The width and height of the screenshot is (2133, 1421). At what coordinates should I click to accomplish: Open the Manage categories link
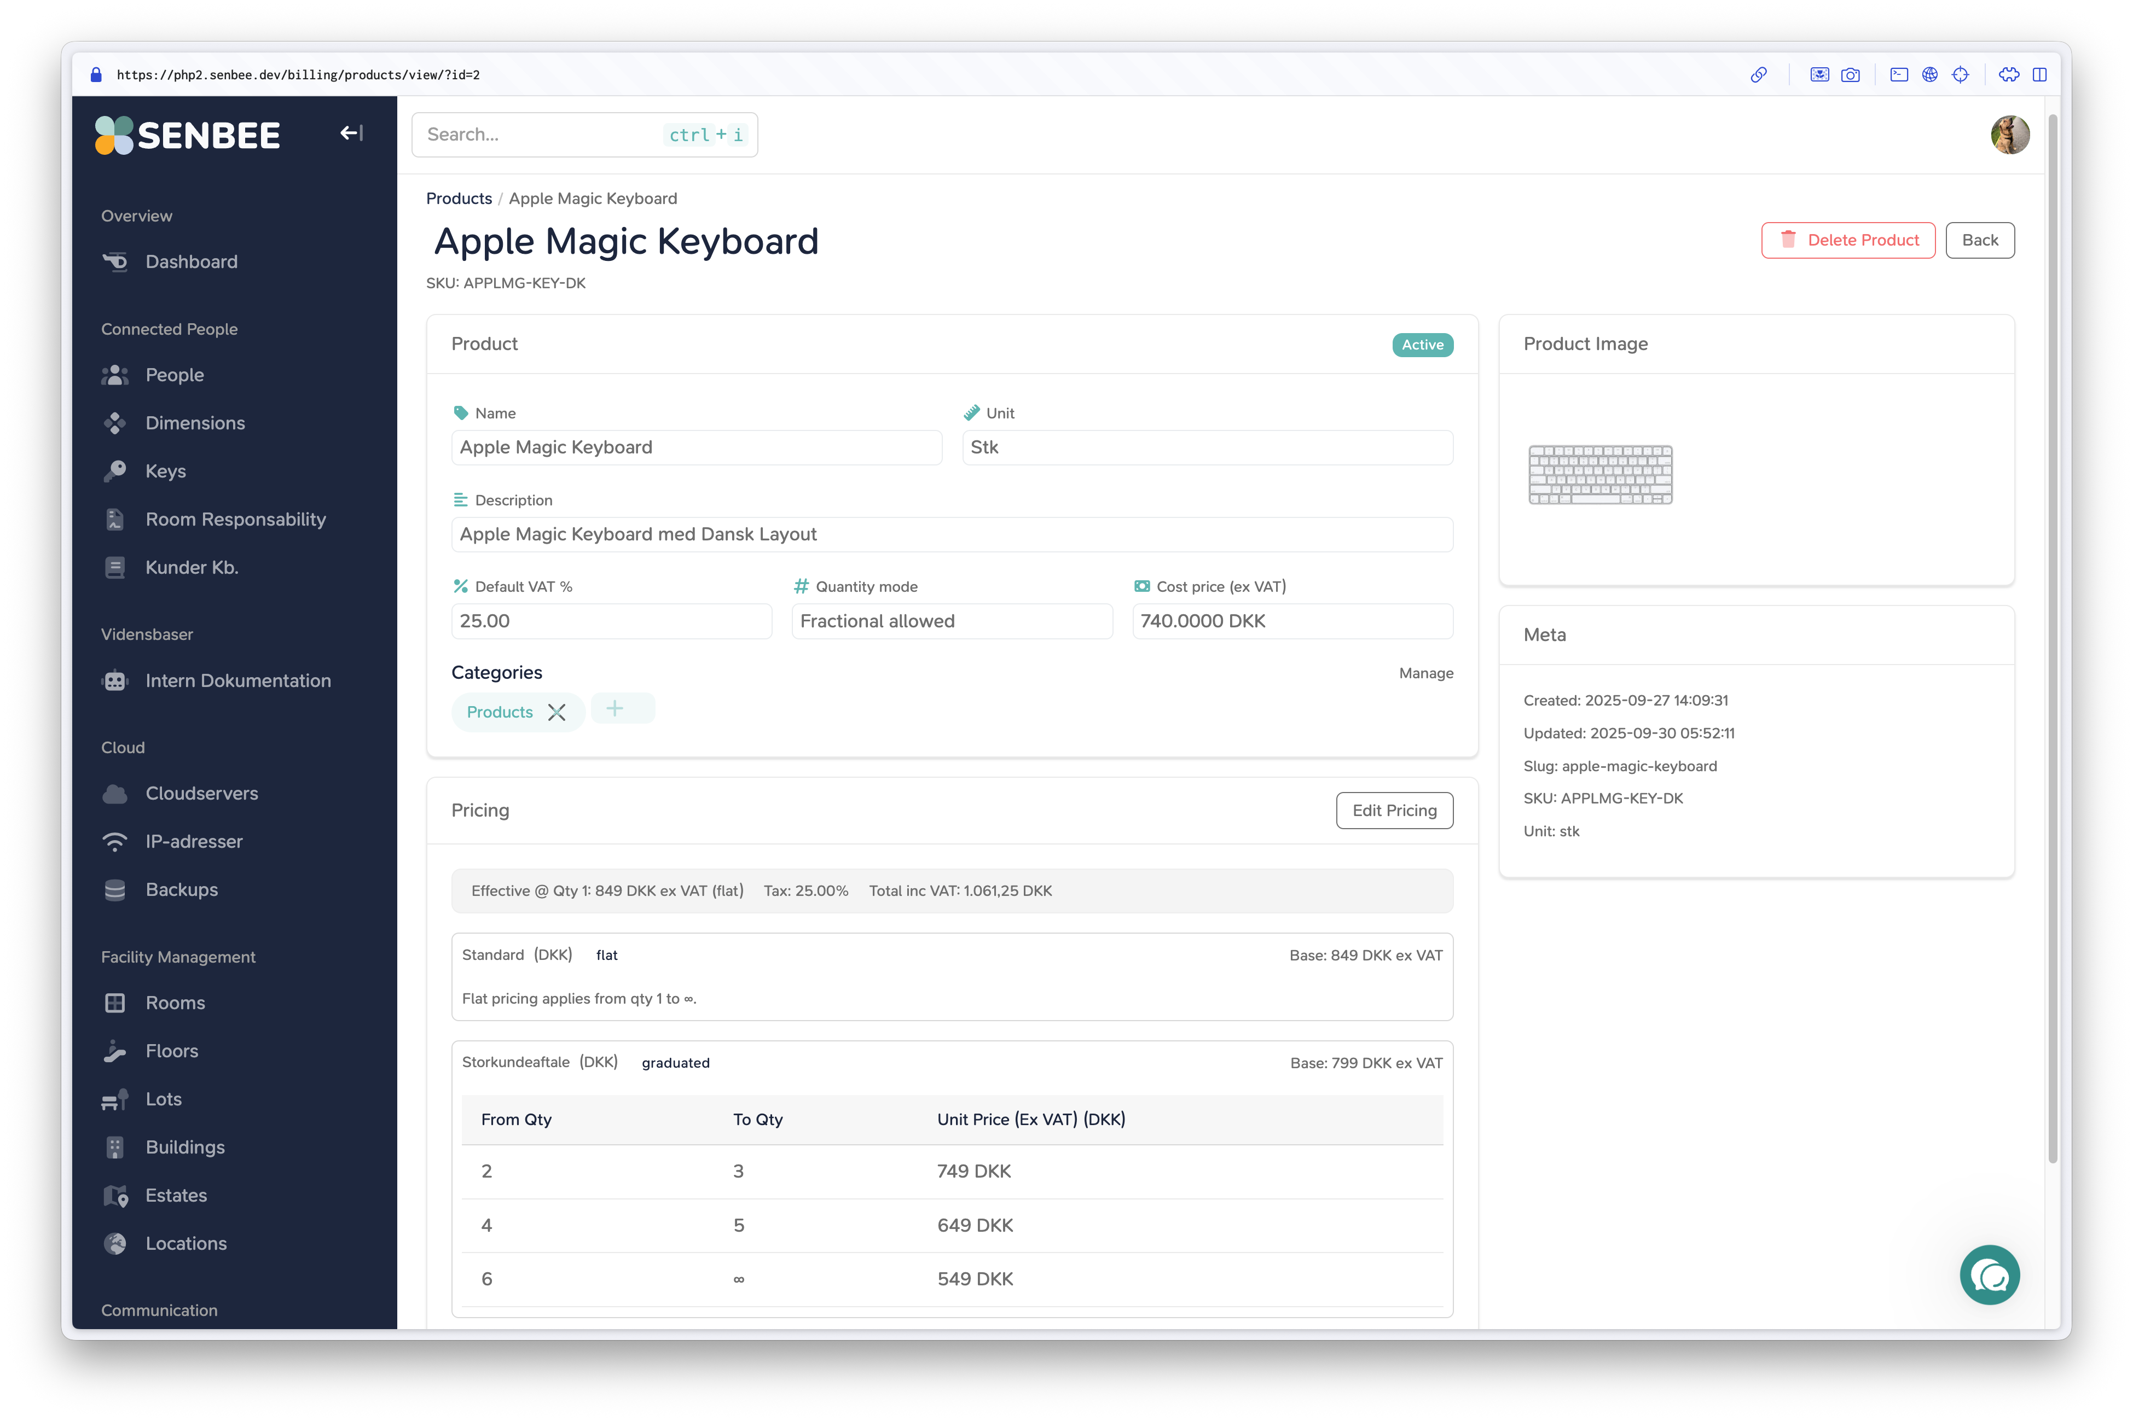pos(1425,673)
